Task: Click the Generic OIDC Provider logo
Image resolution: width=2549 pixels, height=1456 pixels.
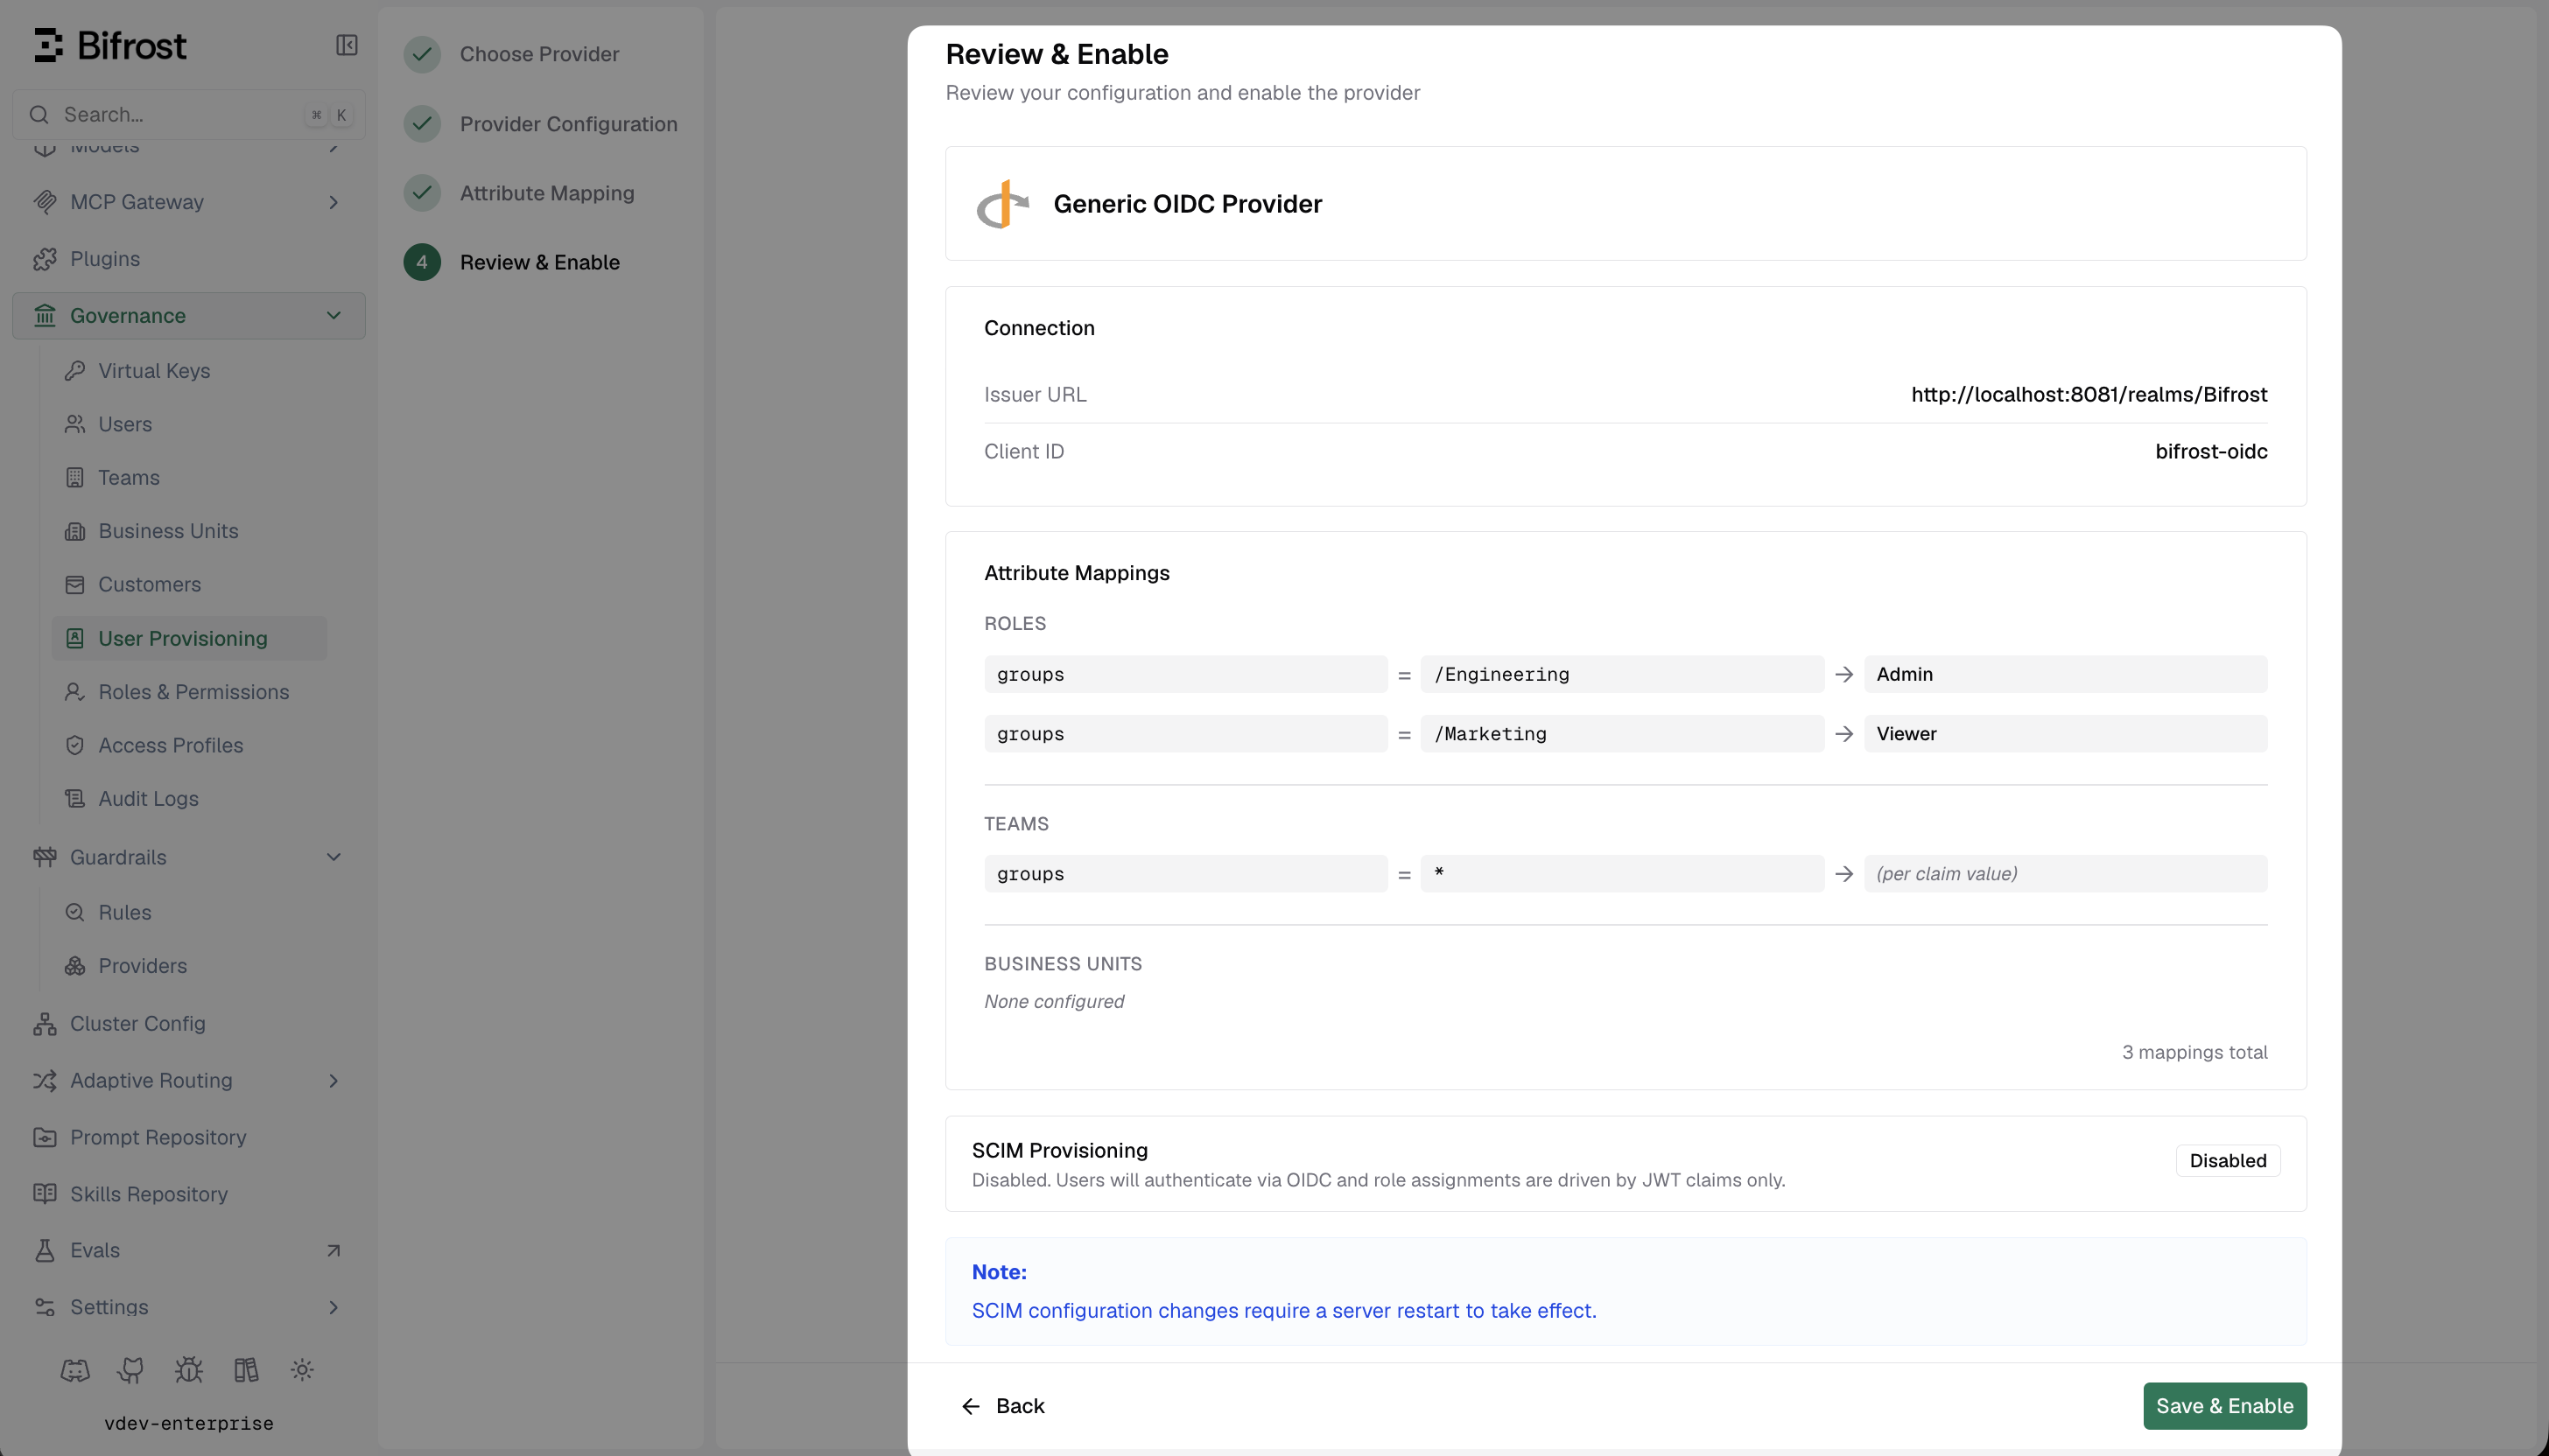Action: [x=1002, y=204]
